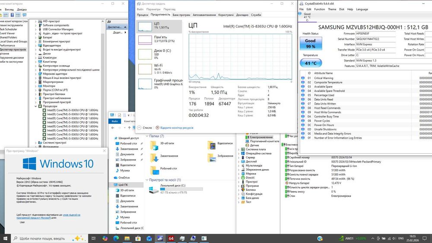Go back in File Explorer
Screen dimensions: 432x243
113,128
